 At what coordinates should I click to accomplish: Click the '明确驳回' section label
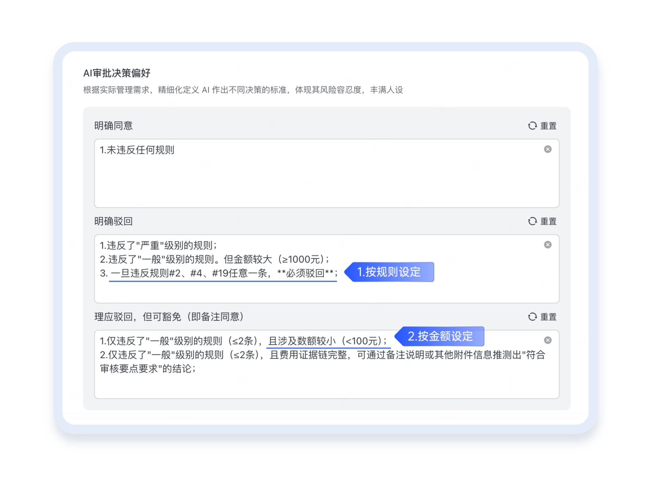(113, 221)
